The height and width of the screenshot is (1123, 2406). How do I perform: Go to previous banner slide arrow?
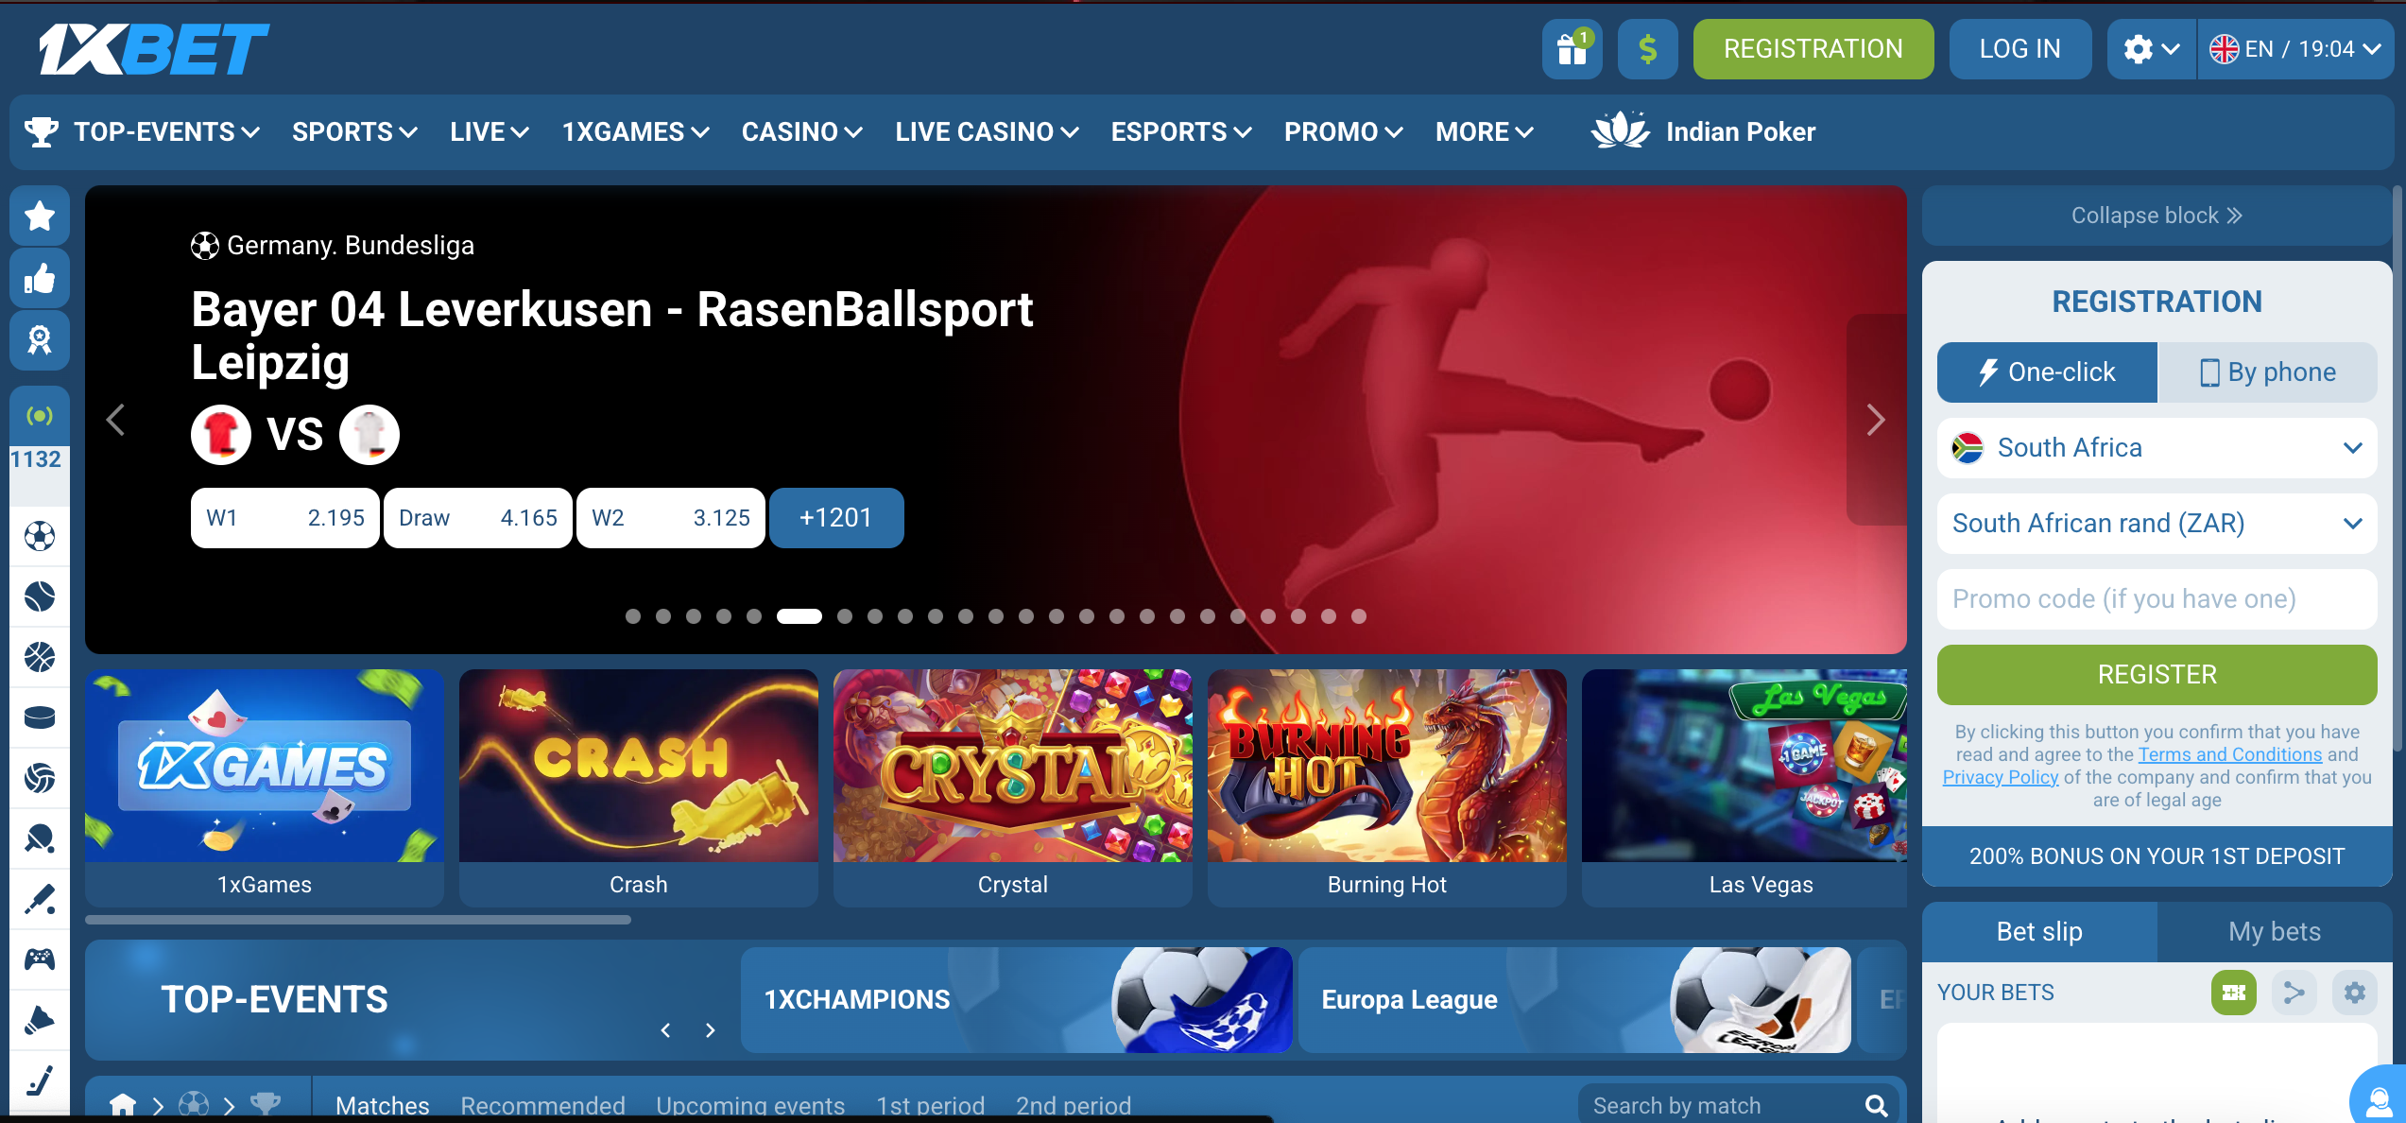pos(116,420)
